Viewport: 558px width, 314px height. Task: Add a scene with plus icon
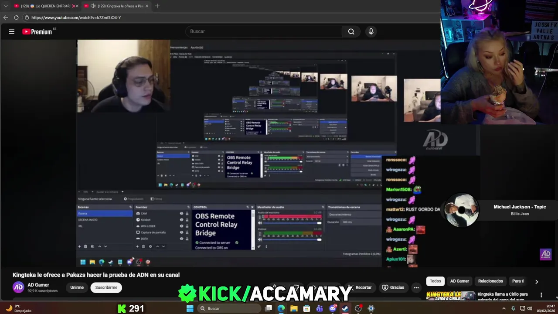(79, 246)
